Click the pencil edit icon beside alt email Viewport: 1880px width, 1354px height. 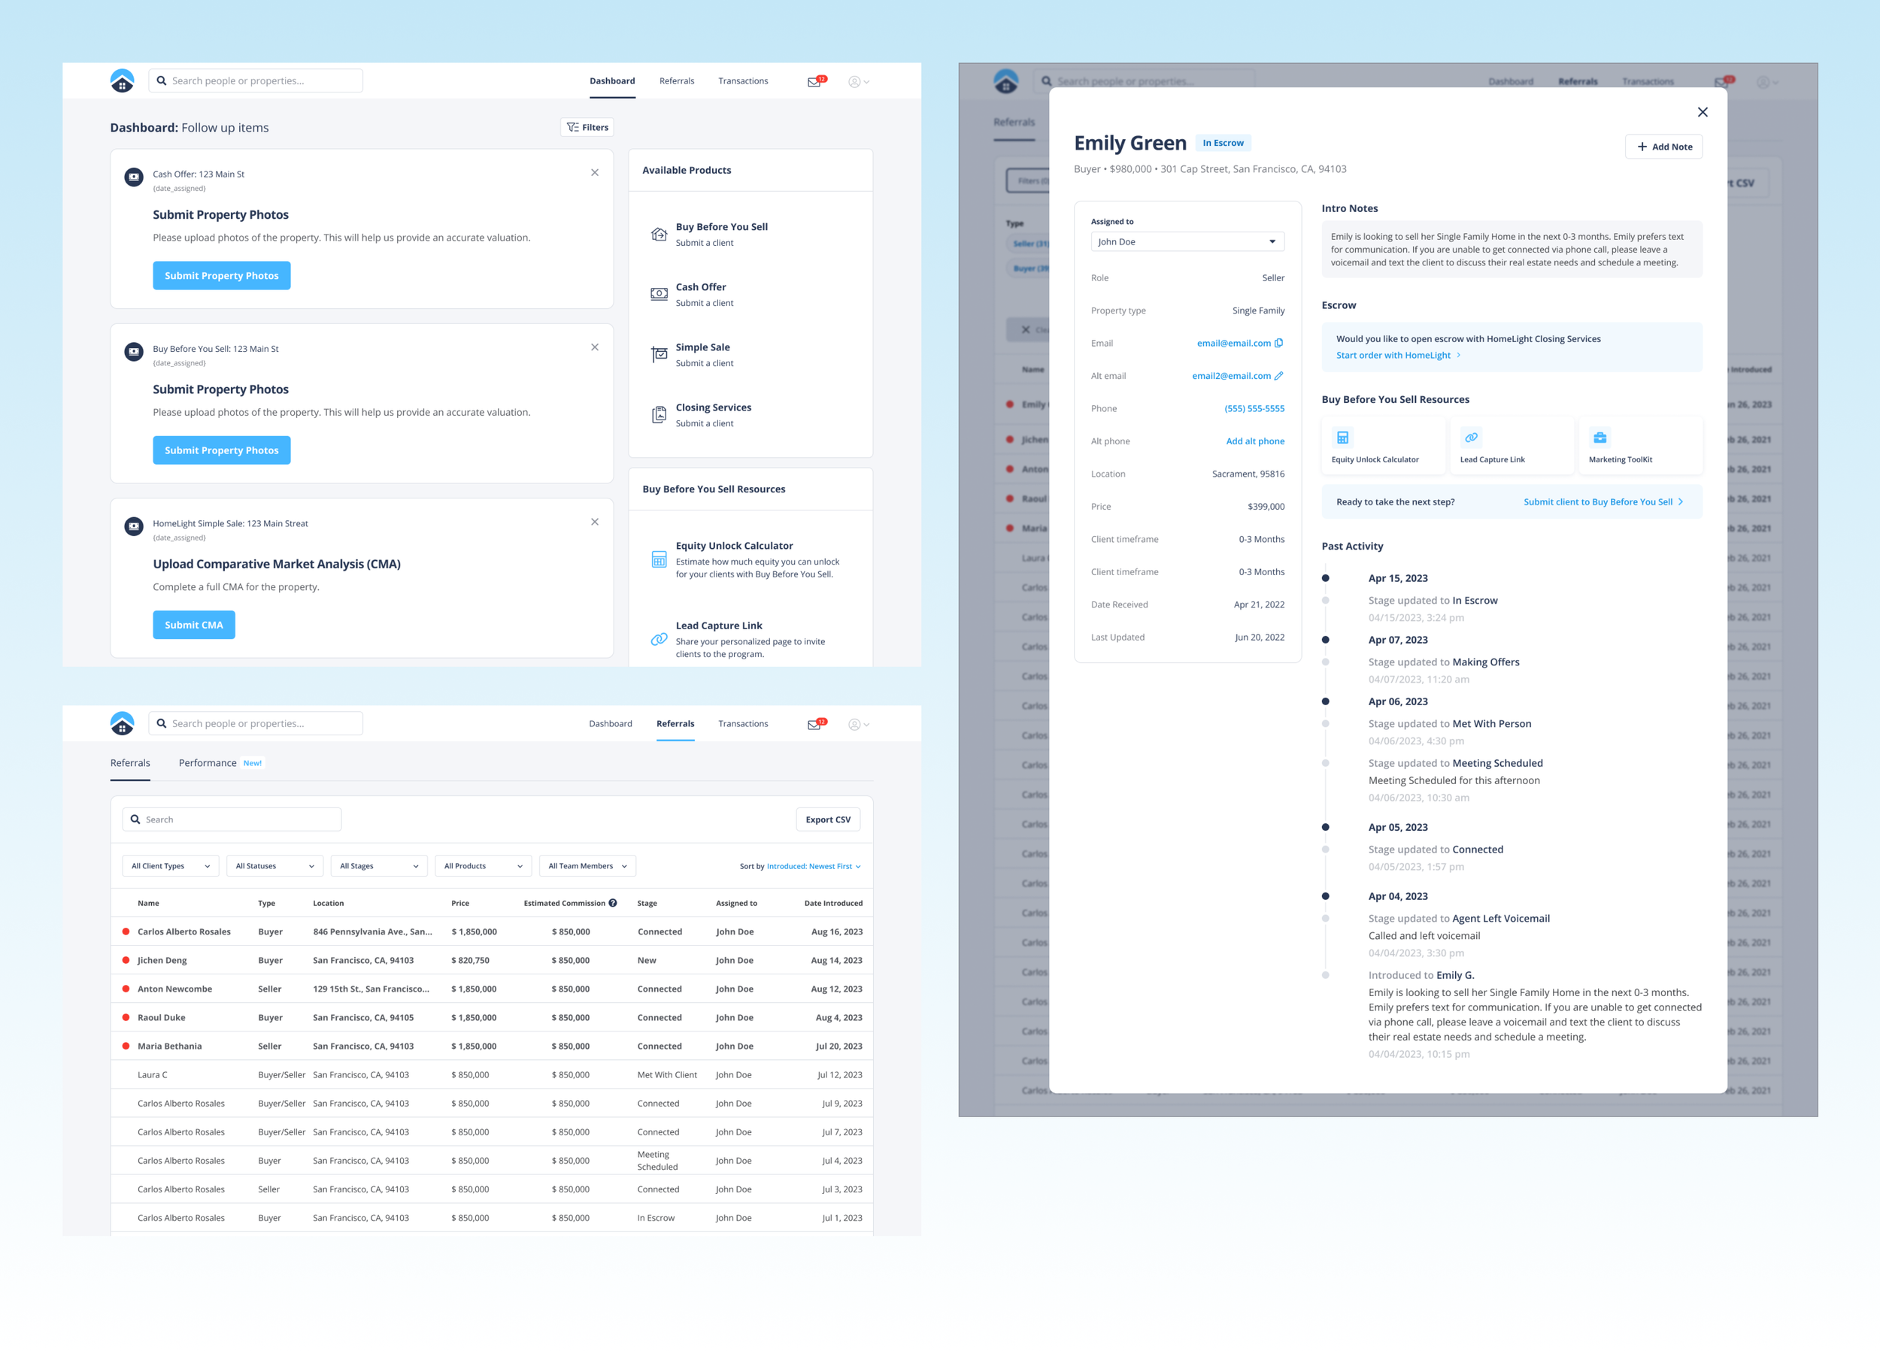pos(1278,375)
